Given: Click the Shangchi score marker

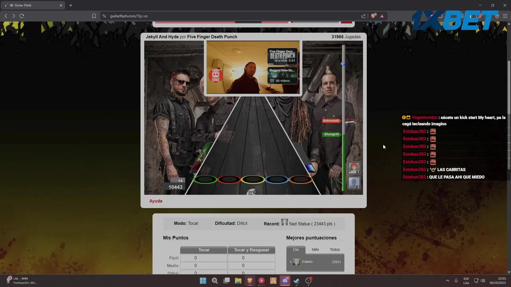Looking at the screenshot, I should [x=331, y=134].
